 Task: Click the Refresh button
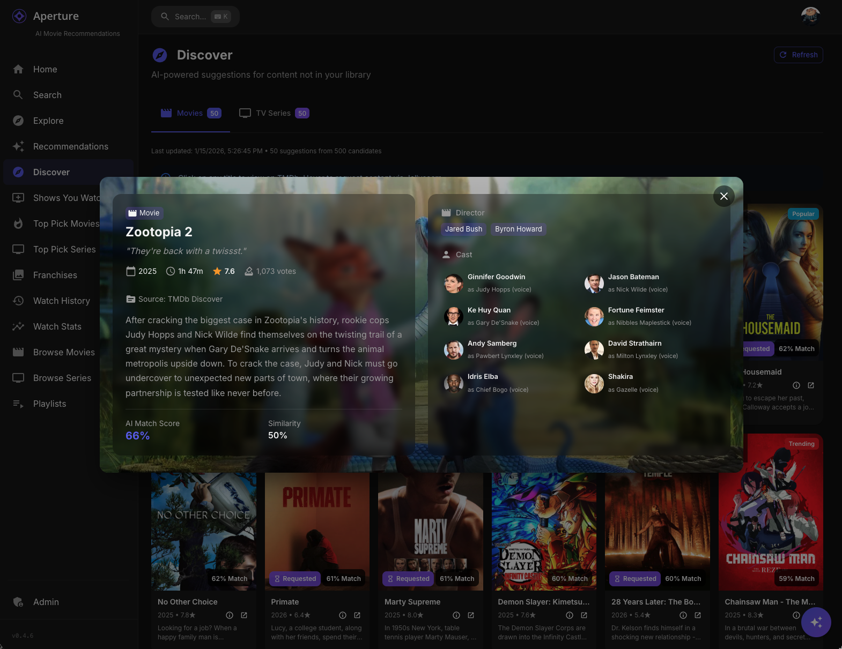tap(798, 55)
